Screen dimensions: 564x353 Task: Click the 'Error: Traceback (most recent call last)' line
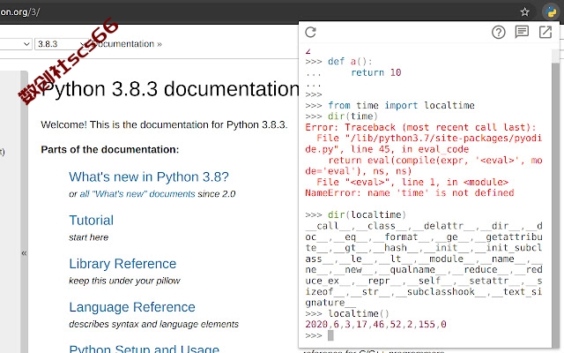(x=420, y=127)
